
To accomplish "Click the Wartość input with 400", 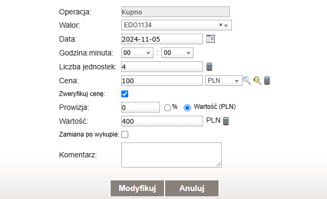I will click(162, 121).
